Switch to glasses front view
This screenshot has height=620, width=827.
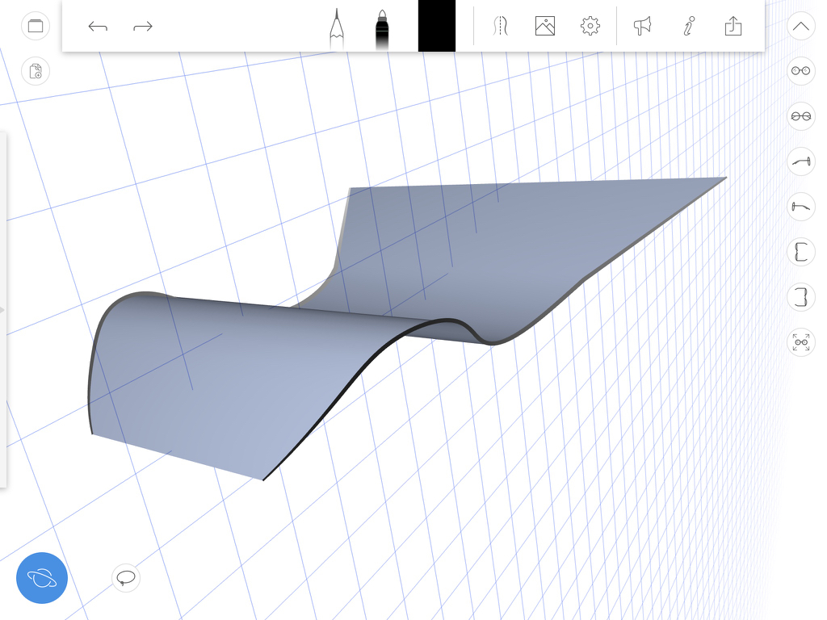click(x=801, y=71)
